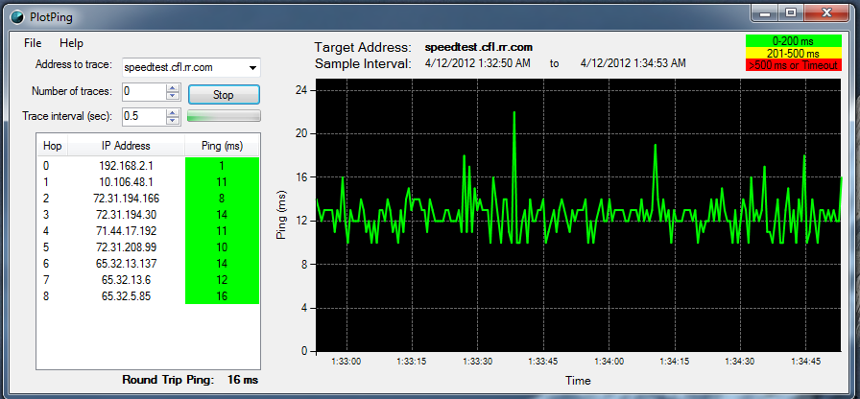Screen dimensions: 860x399
Task: Click the 1:33:45 time axis label
Action: pos(543,362)
